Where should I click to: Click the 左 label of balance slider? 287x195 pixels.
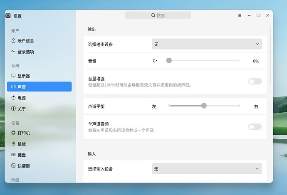coord(154,106)
